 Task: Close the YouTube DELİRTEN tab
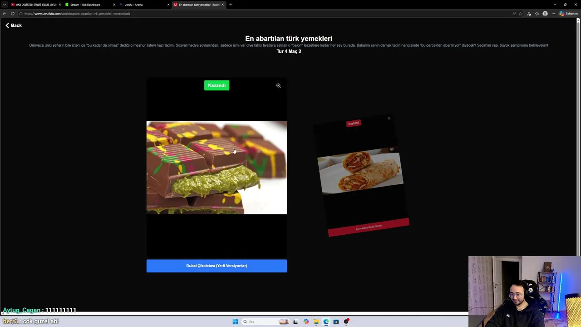pos(59,5)
